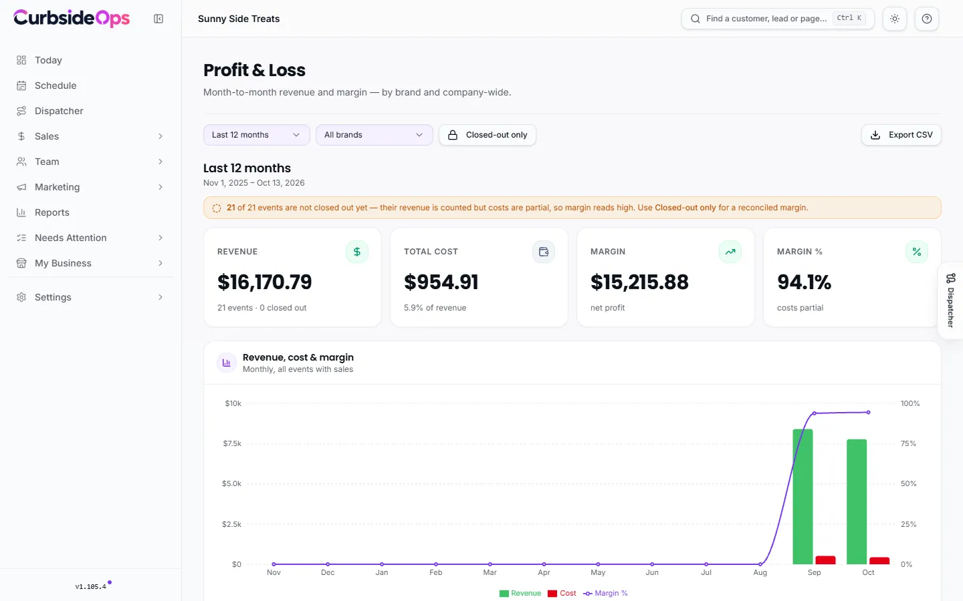The image size is (963, 601).
Task: Toggle the Revenue series in chart legend
Action: pyautogui.click(x=520, y=593)
